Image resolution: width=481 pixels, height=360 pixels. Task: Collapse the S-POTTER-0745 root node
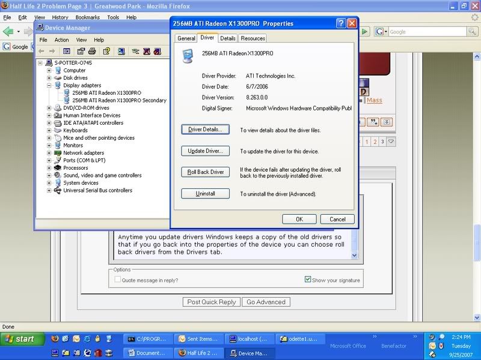pyautogui.click(x=40, y=63)
